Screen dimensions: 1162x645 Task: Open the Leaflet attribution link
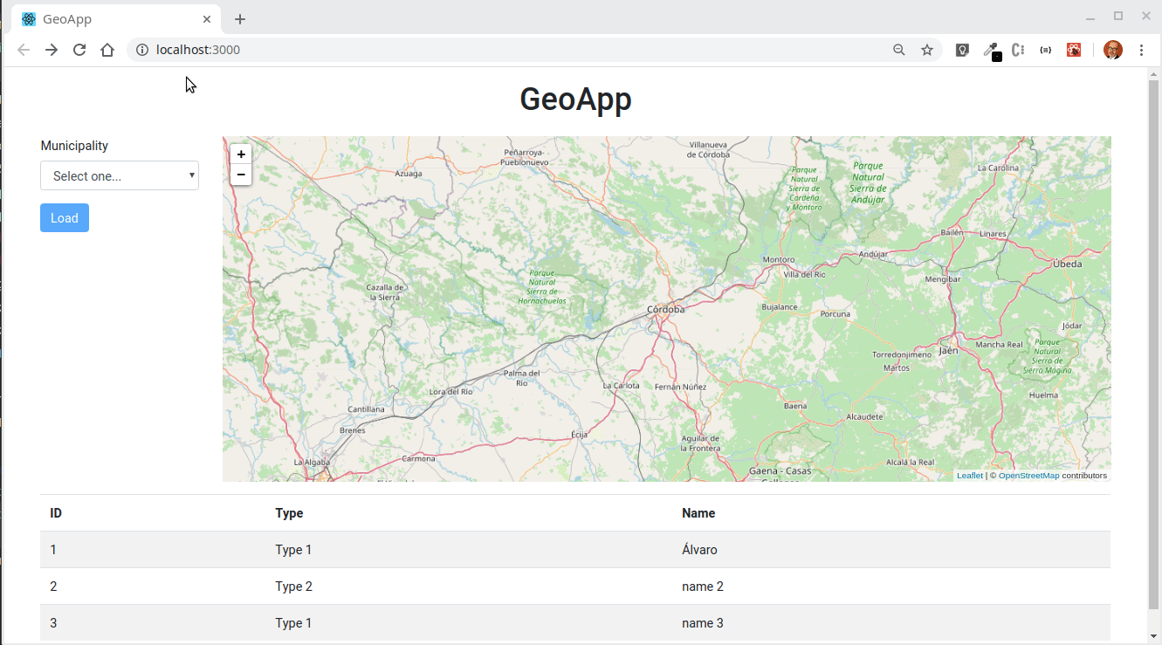[x=969, y=476]
